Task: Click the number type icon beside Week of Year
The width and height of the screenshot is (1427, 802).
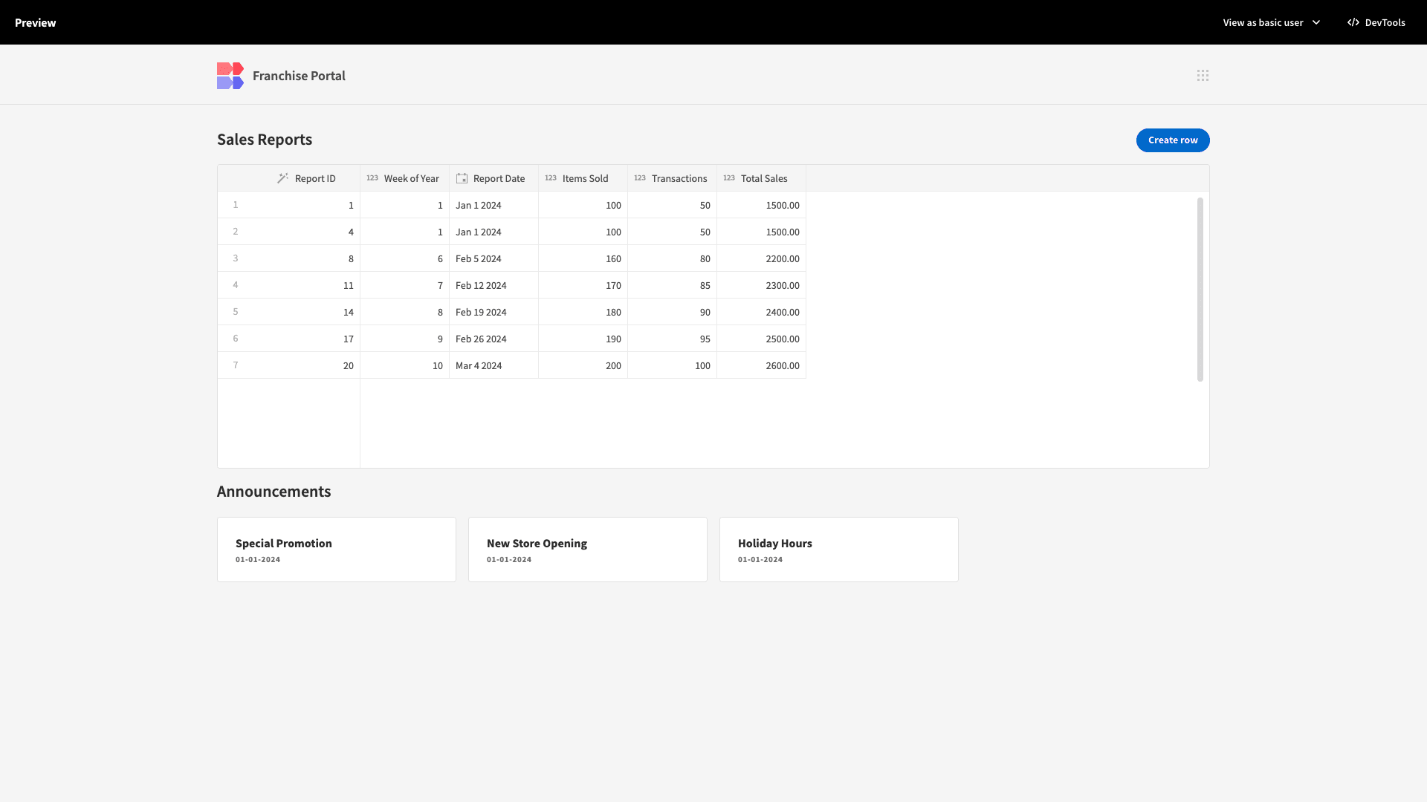Action: pyautogui.click(x=372, y=178)
